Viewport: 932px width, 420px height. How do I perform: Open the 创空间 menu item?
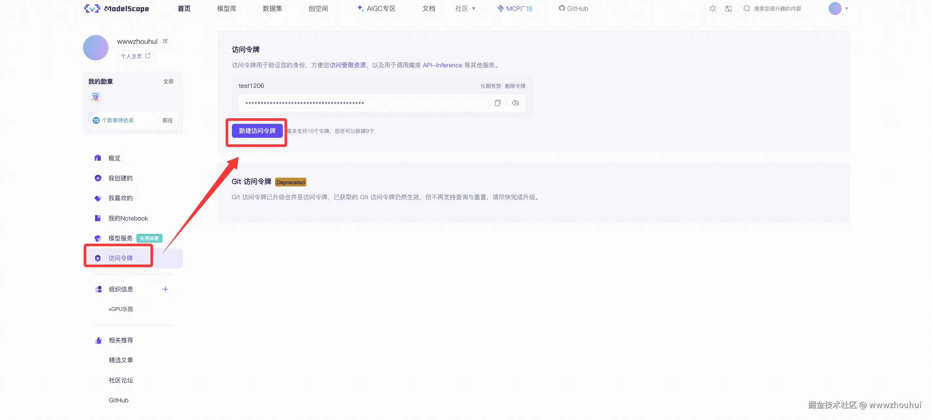(318, 8)
